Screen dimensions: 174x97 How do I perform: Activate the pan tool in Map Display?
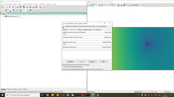point(102,5)
